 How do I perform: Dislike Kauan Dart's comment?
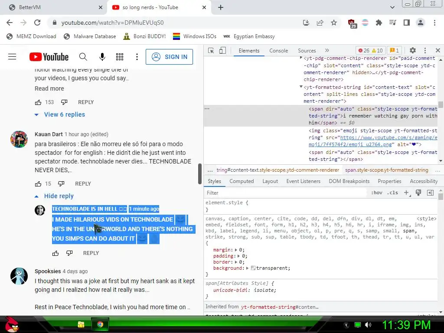(x=61, y=184)
